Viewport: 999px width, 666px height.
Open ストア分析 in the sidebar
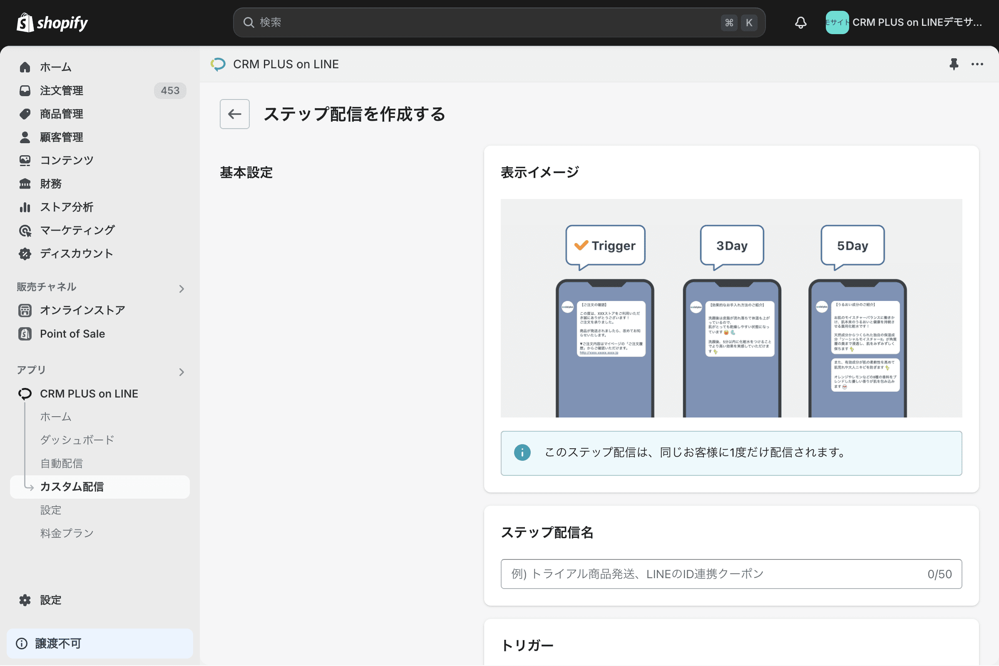[x=67, y=207]
